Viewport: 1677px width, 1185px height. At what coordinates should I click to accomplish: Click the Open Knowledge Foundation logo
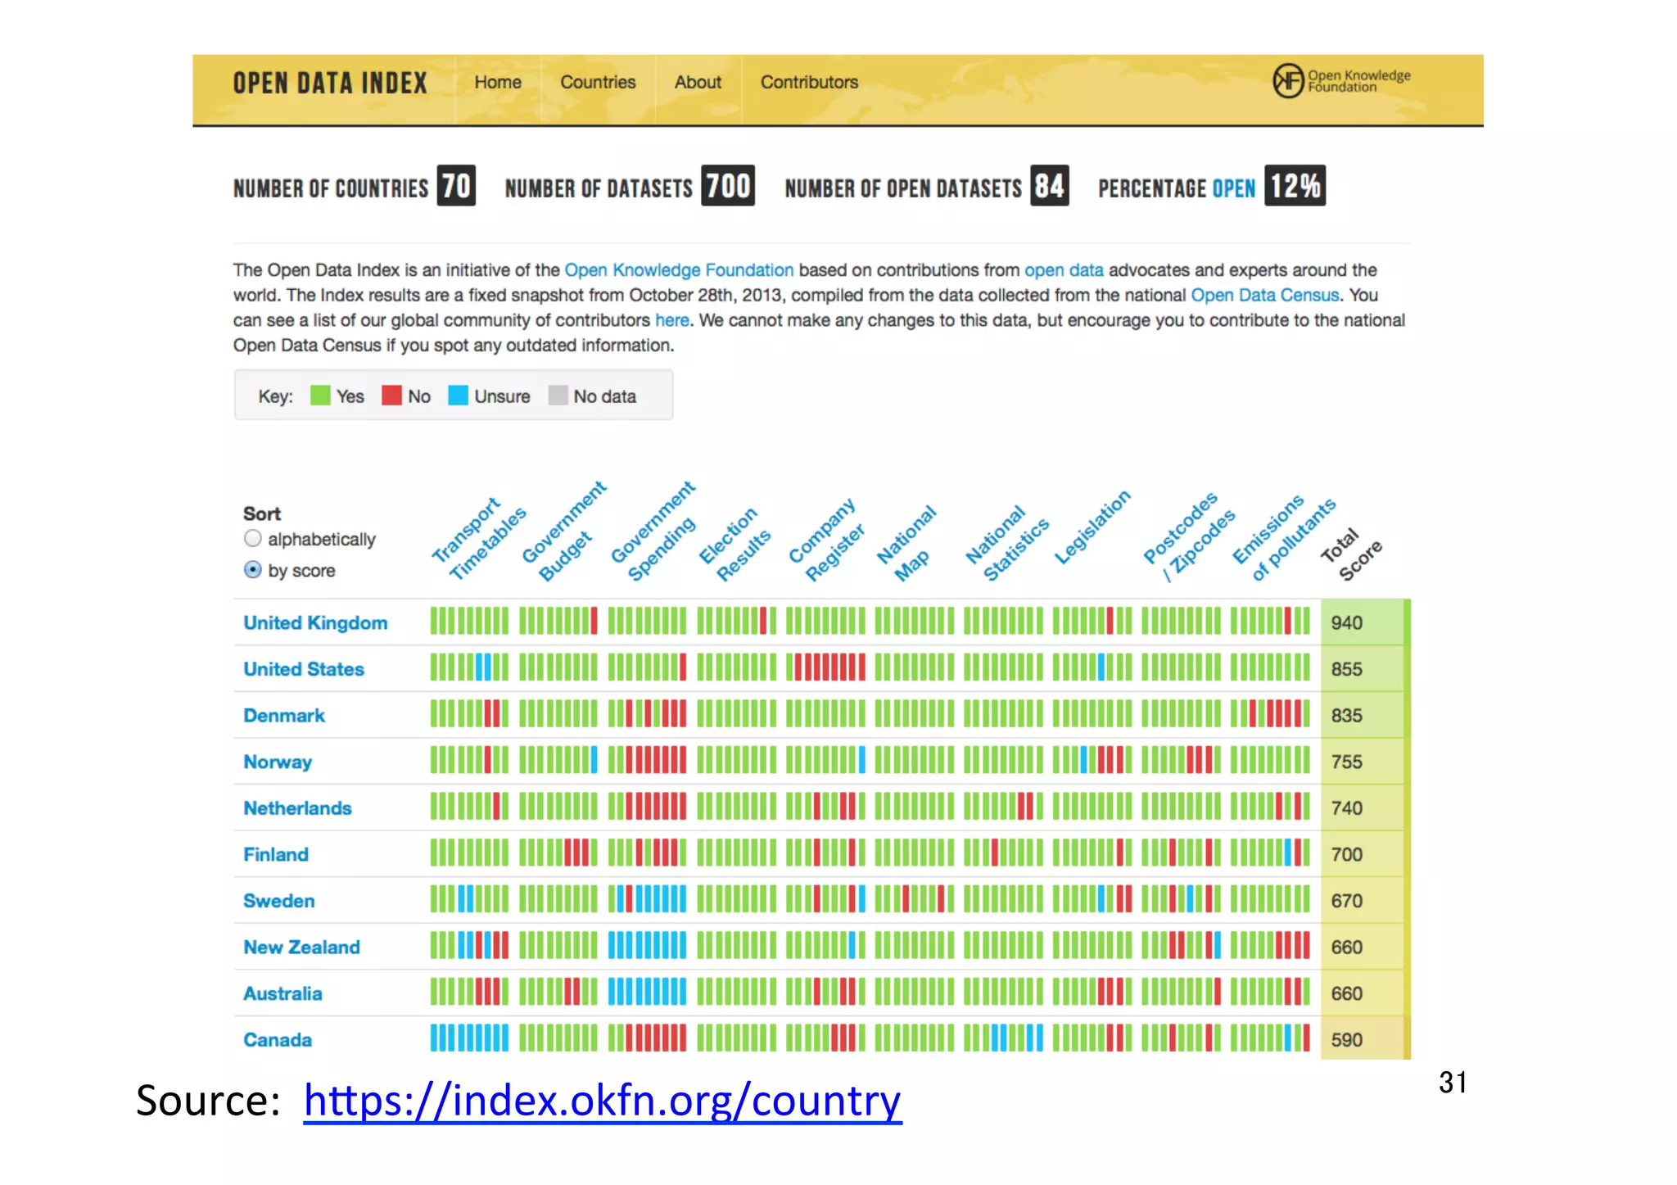click(1341, 80)
